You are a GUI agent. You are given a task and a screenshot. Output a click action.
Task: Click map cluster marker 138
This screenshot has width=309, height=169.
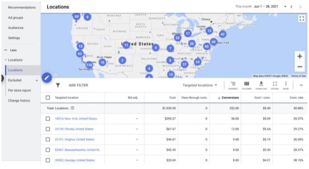point(89,65)
